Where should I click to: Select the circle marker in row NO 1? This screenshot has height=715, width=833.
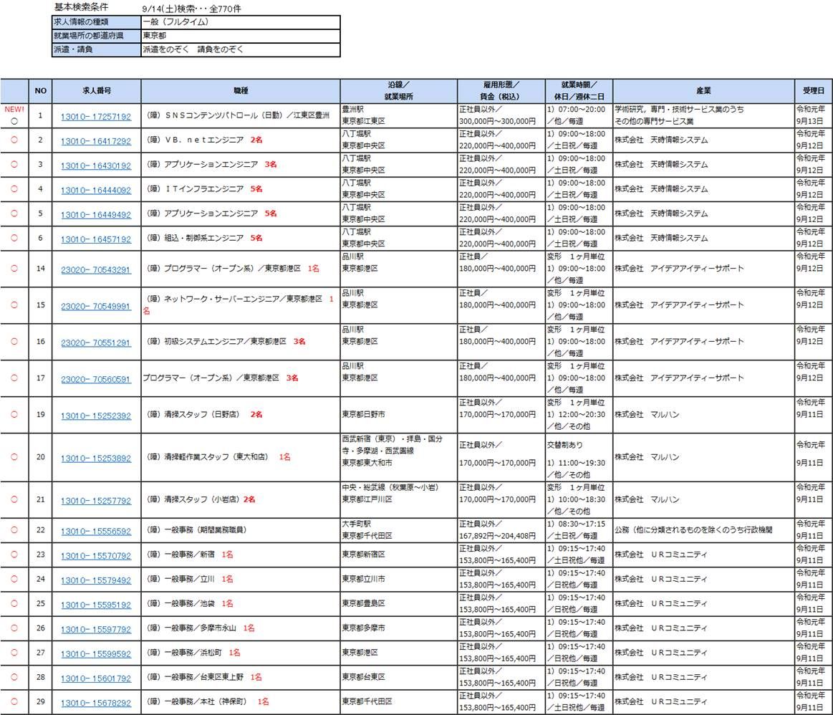point(14,121)
